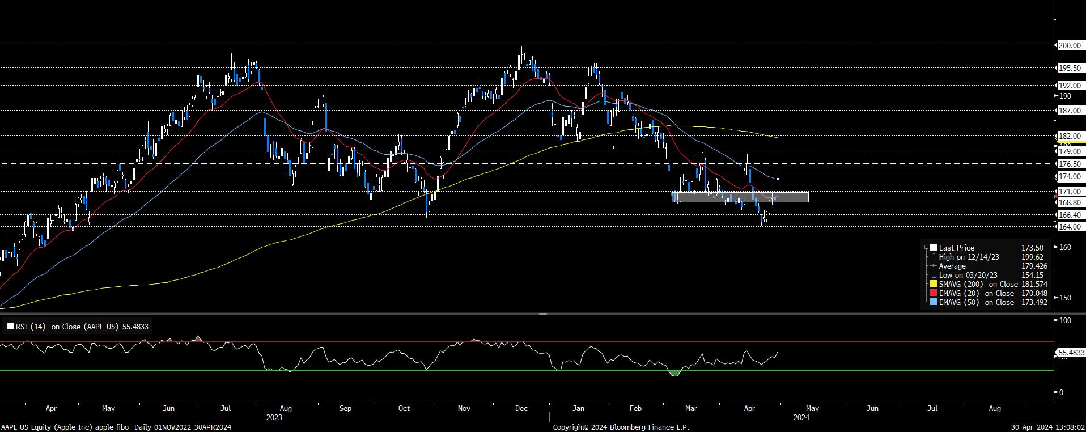Select 'SMAVG (200) on Close' legend entry
Viewport: 1086px width, 432px height.
(978, 284)
